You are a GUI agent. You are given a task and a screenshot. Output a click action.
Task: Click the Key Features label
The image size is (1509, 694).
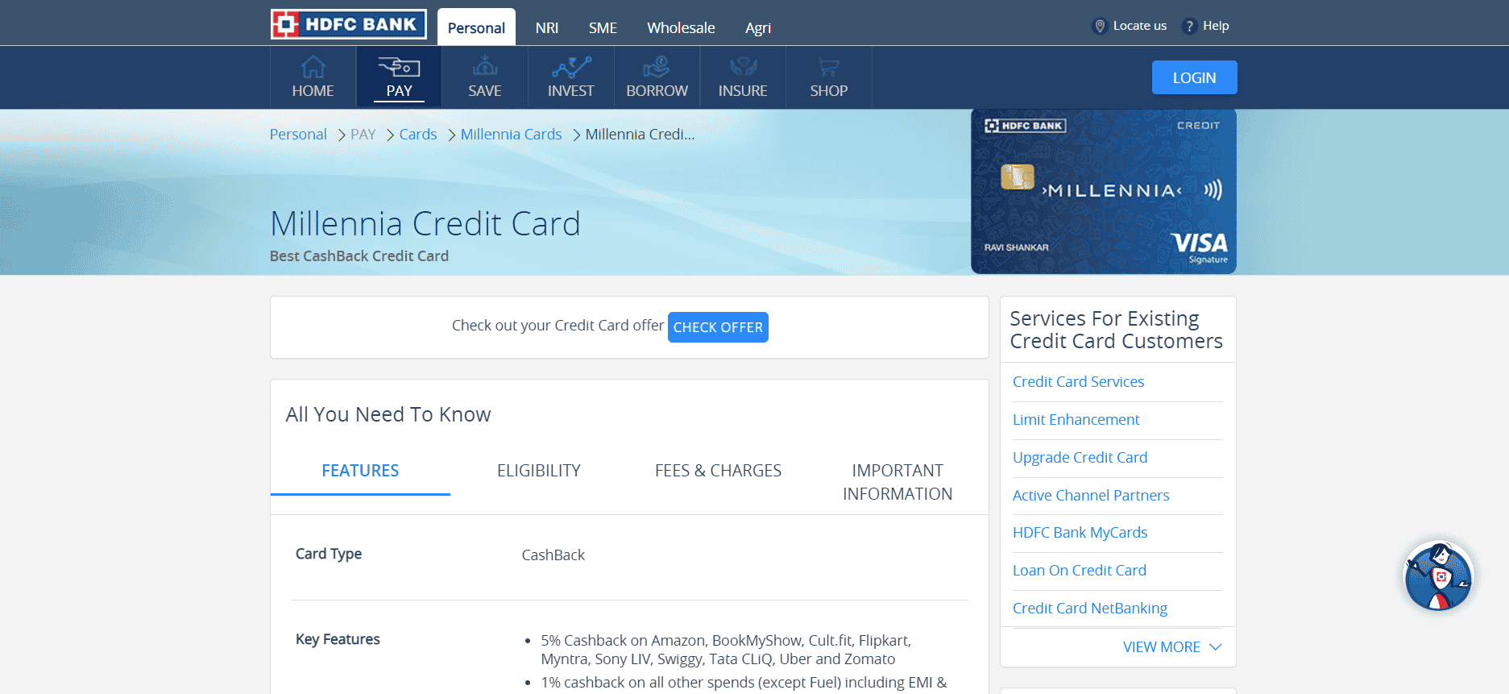[338, 639]
